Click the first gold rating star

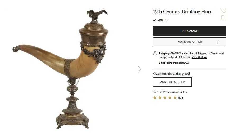pyautogui.click(x=155, y=97)
